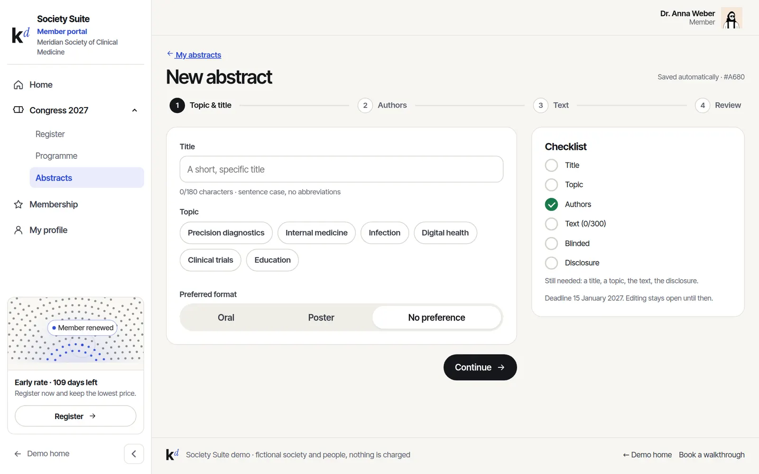Image resolution: width=759 pixels, height=474 pixels.
Task: Click the Membership star icon
Action: click(x=19, y=204)
